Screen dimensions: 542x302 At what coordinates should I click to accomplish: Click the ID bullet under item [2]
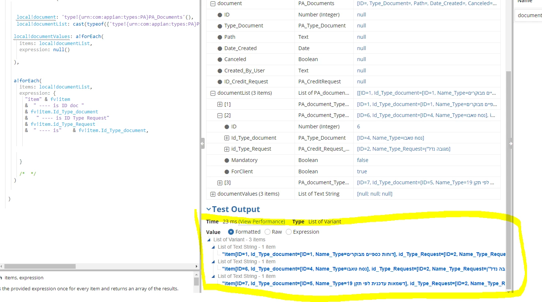click(227, 127)
